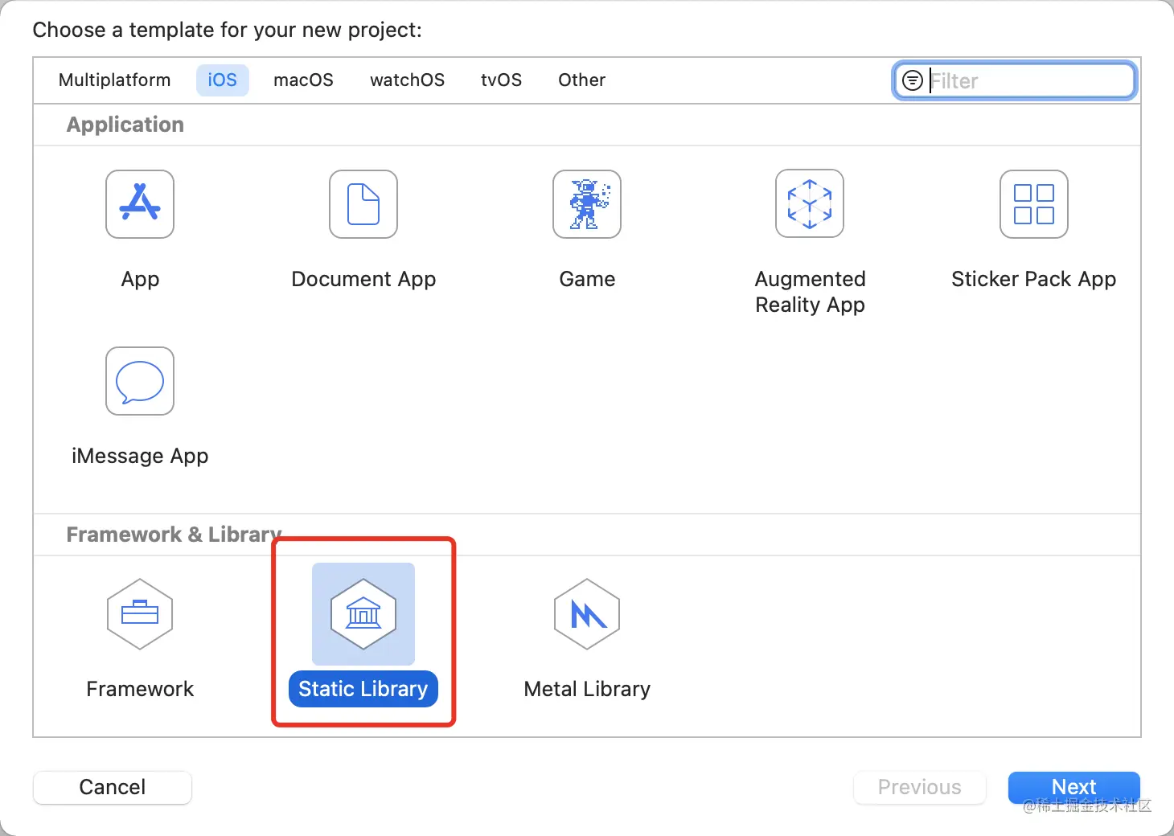Switch to the Multiplatform tab
The width and height of the screenshot is (1174, 836).
[x=115, y=80]
